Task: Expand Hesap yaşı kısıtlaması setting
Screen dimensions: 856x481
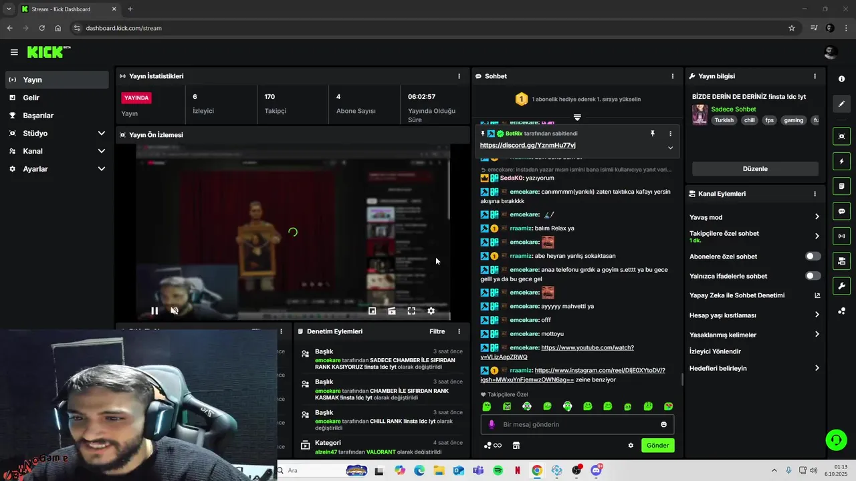Action: (x=754, y=315)
